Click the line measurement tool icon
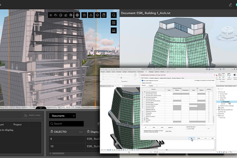 pos(84,15)
